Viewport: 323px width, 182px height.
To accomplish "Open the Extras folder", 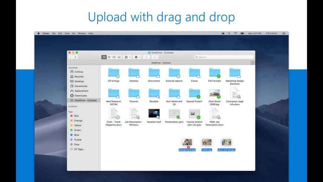I will tap(195, 73).
